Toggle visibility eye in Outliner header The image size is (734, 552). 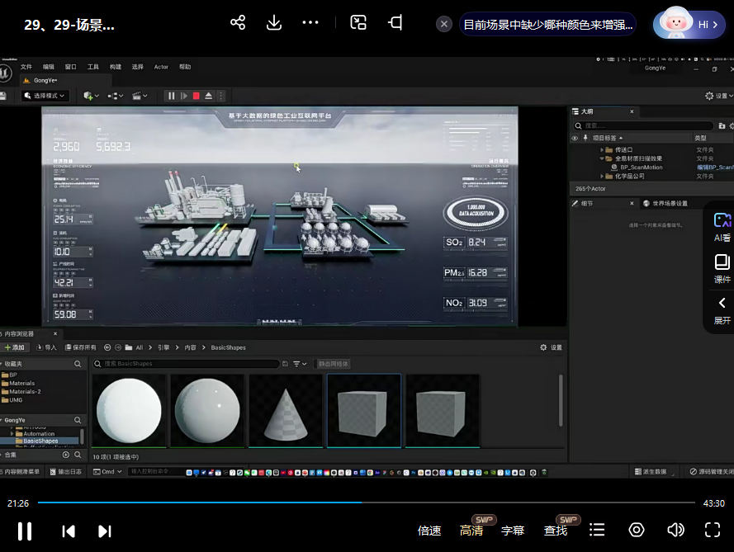pyautogui.click(x=575, y=138)
